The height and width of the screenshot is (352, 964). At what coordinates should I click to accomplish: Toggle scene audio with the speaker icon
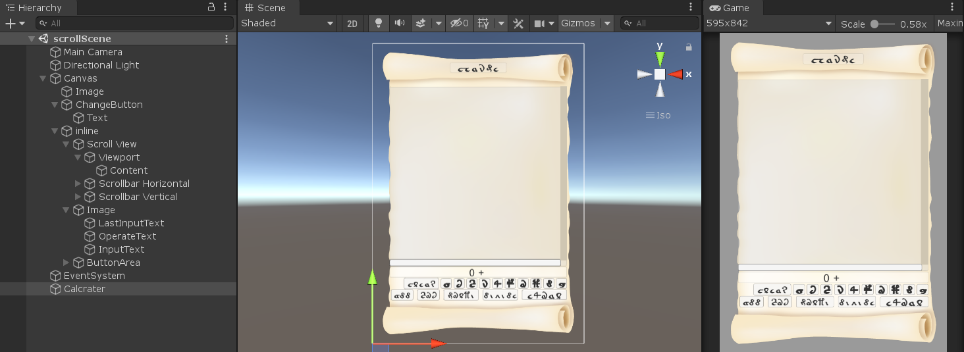tap(399, 23)
